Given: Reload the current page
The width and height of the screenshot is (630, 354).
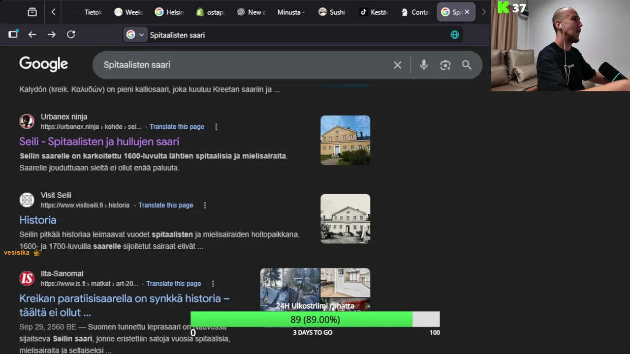Looking at the screenshot, I should click(71, 34).
